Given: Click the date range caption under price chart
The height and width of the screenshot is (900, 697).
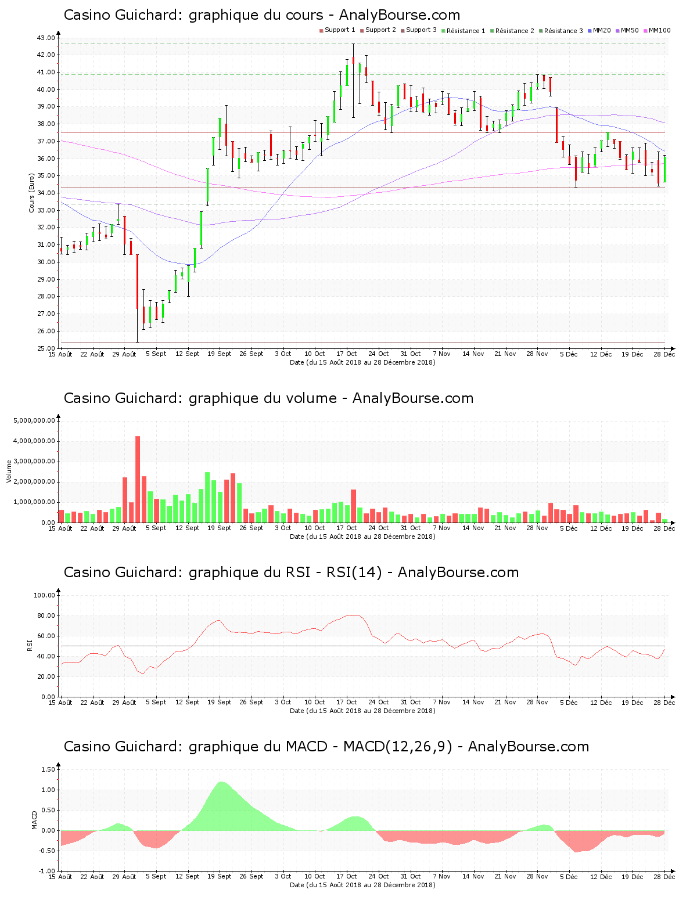Looking at the screenshot, I should point(362,362).
